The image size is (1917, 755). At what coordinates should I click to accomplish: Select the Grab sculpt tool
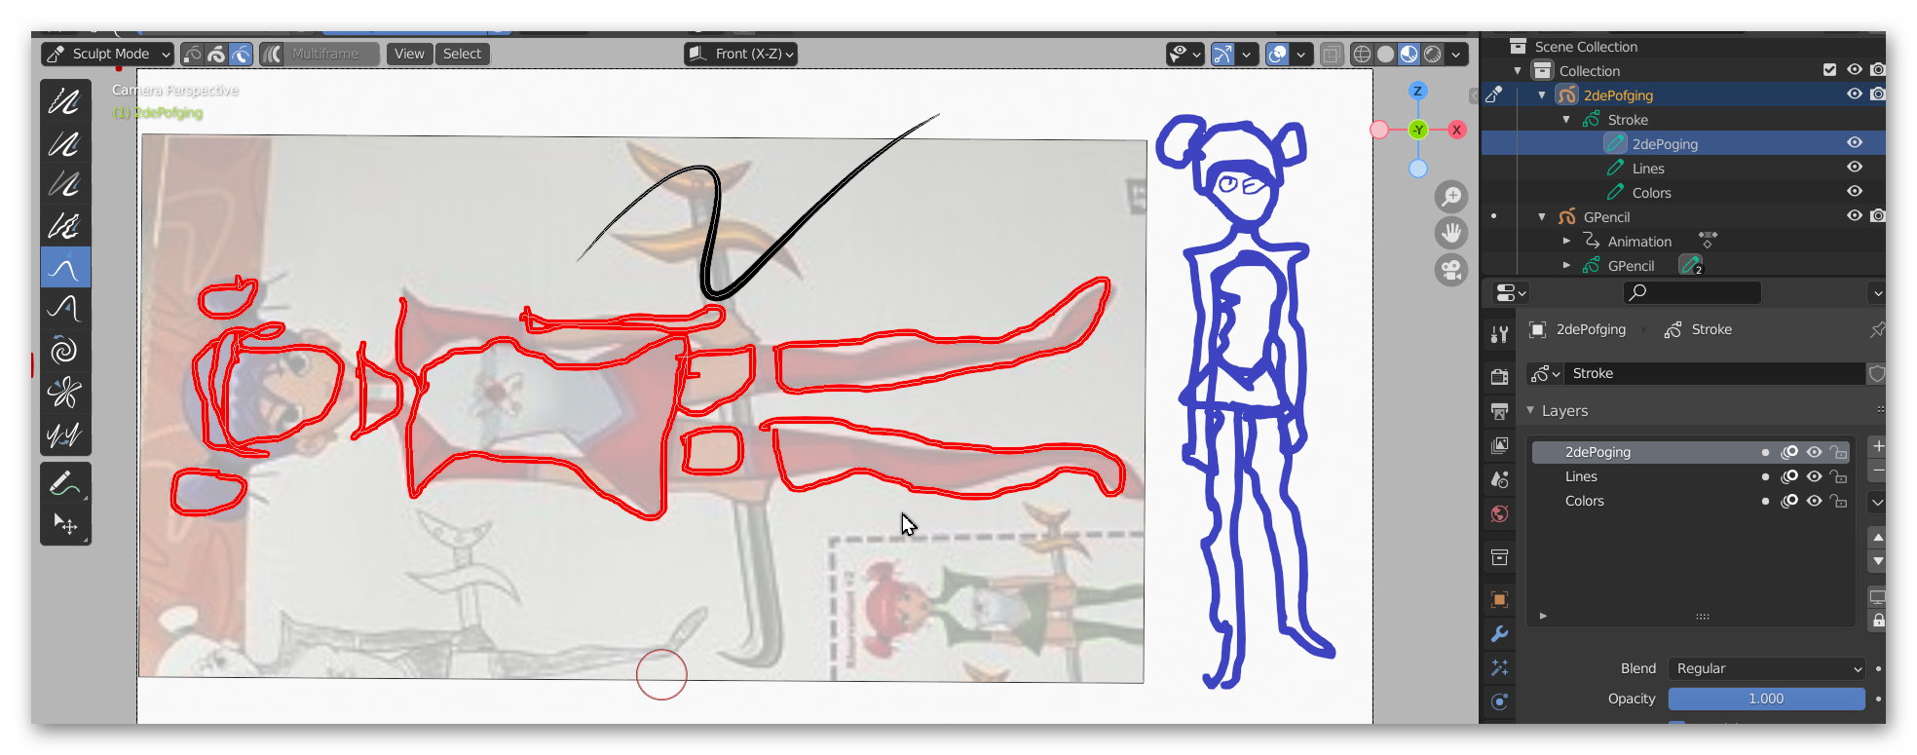click(65, 268)
